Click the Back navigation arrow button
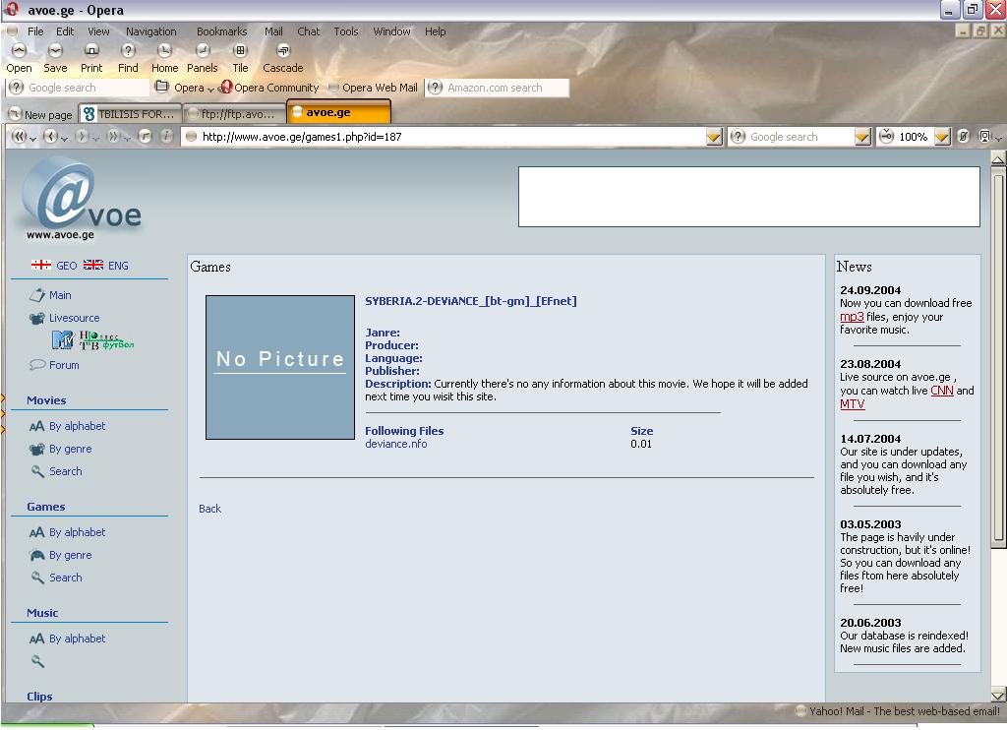Screen dimensions: 1007x730 [x=50, y=136]
